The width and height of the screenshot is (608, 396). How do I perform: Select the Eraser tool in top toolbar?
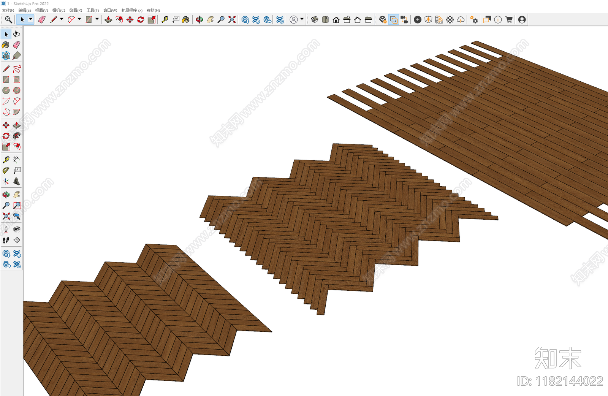42,20
